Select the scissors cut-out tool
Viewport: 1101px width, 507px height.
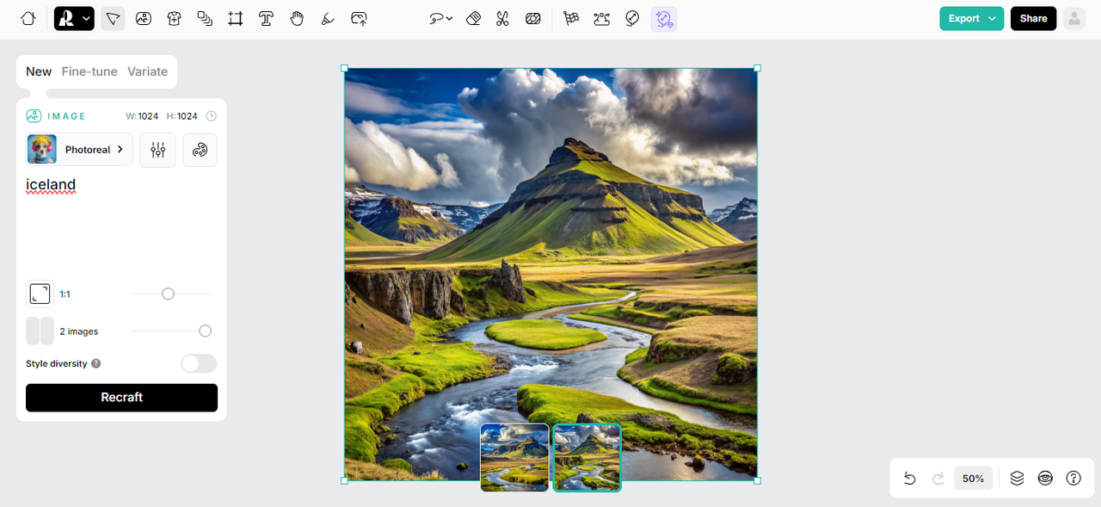pos(502,18)
